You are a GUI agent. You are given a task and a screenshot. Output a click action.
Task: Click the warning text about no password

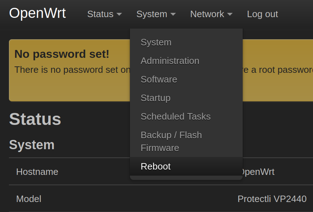(72, 70)
